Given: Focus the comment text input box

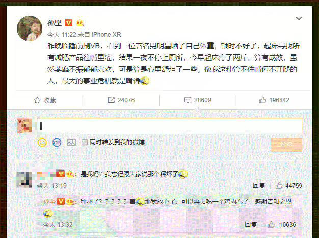Looking at the screenshot, I should (170, 126).
